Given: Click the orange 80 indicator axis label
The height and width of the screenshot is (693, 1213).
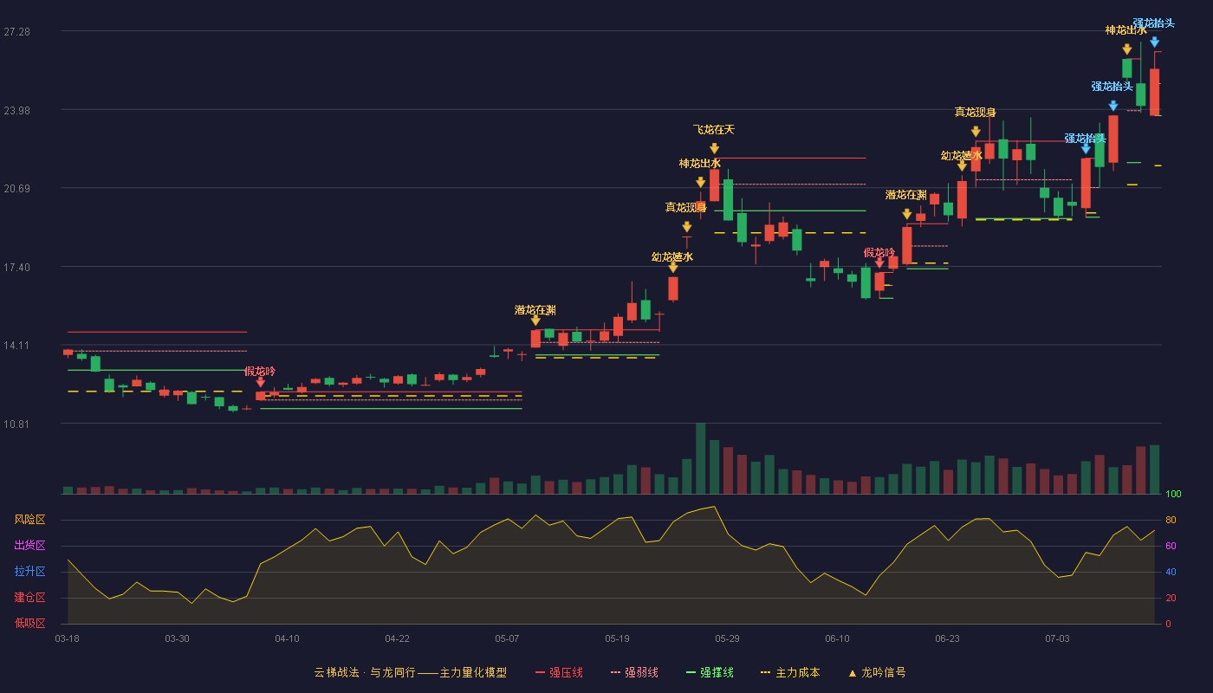Looking at the screenshot, I should (x=1171, y=520).
